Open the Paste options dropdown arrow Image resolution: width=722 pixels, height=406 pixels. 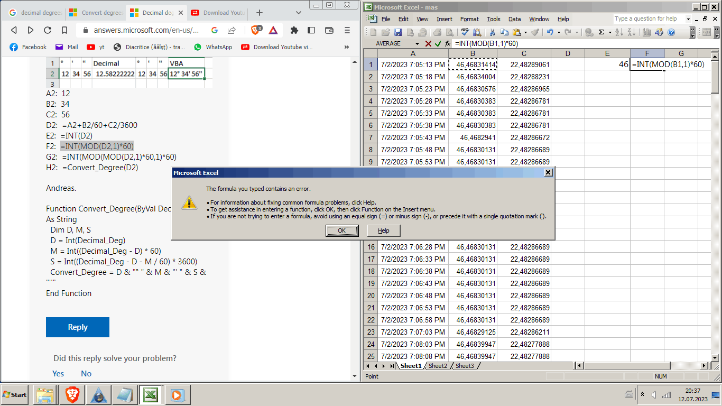524,32
